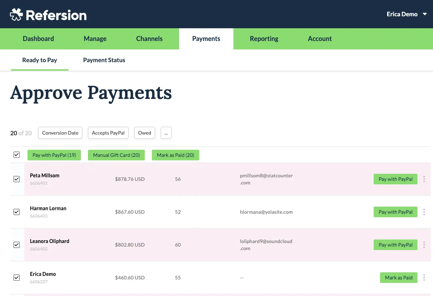Uncheck the checkbox next to Harman Lorman
433x296 pixels.
(17, 212)
